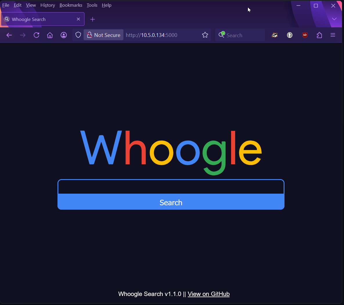Bookmark this page with the star icon
The image size is (344, 305).
pos(205,35)
